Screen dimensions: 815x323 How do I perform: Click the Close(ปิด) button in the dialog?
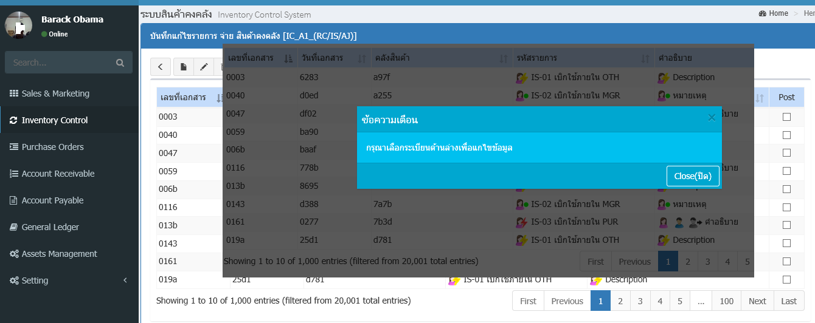coord(693,176)
